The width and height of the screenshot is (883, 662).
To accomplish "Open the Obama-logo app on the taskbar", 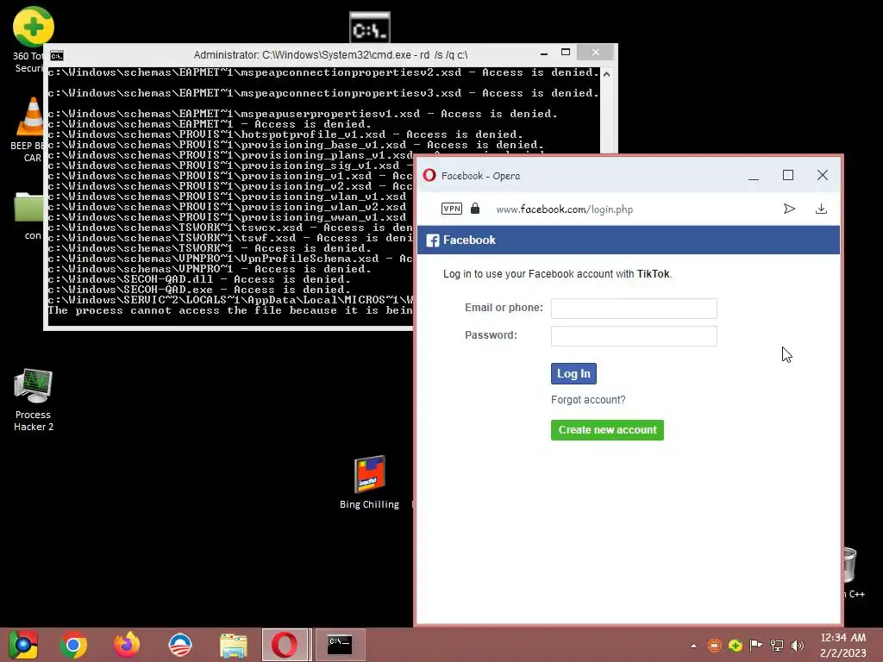I will [180, 645].
